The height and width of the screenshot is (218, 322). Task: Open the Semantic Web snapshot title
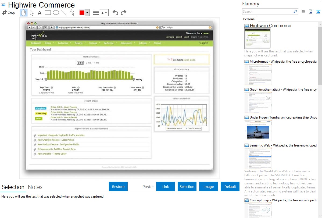tap(283, 145)
